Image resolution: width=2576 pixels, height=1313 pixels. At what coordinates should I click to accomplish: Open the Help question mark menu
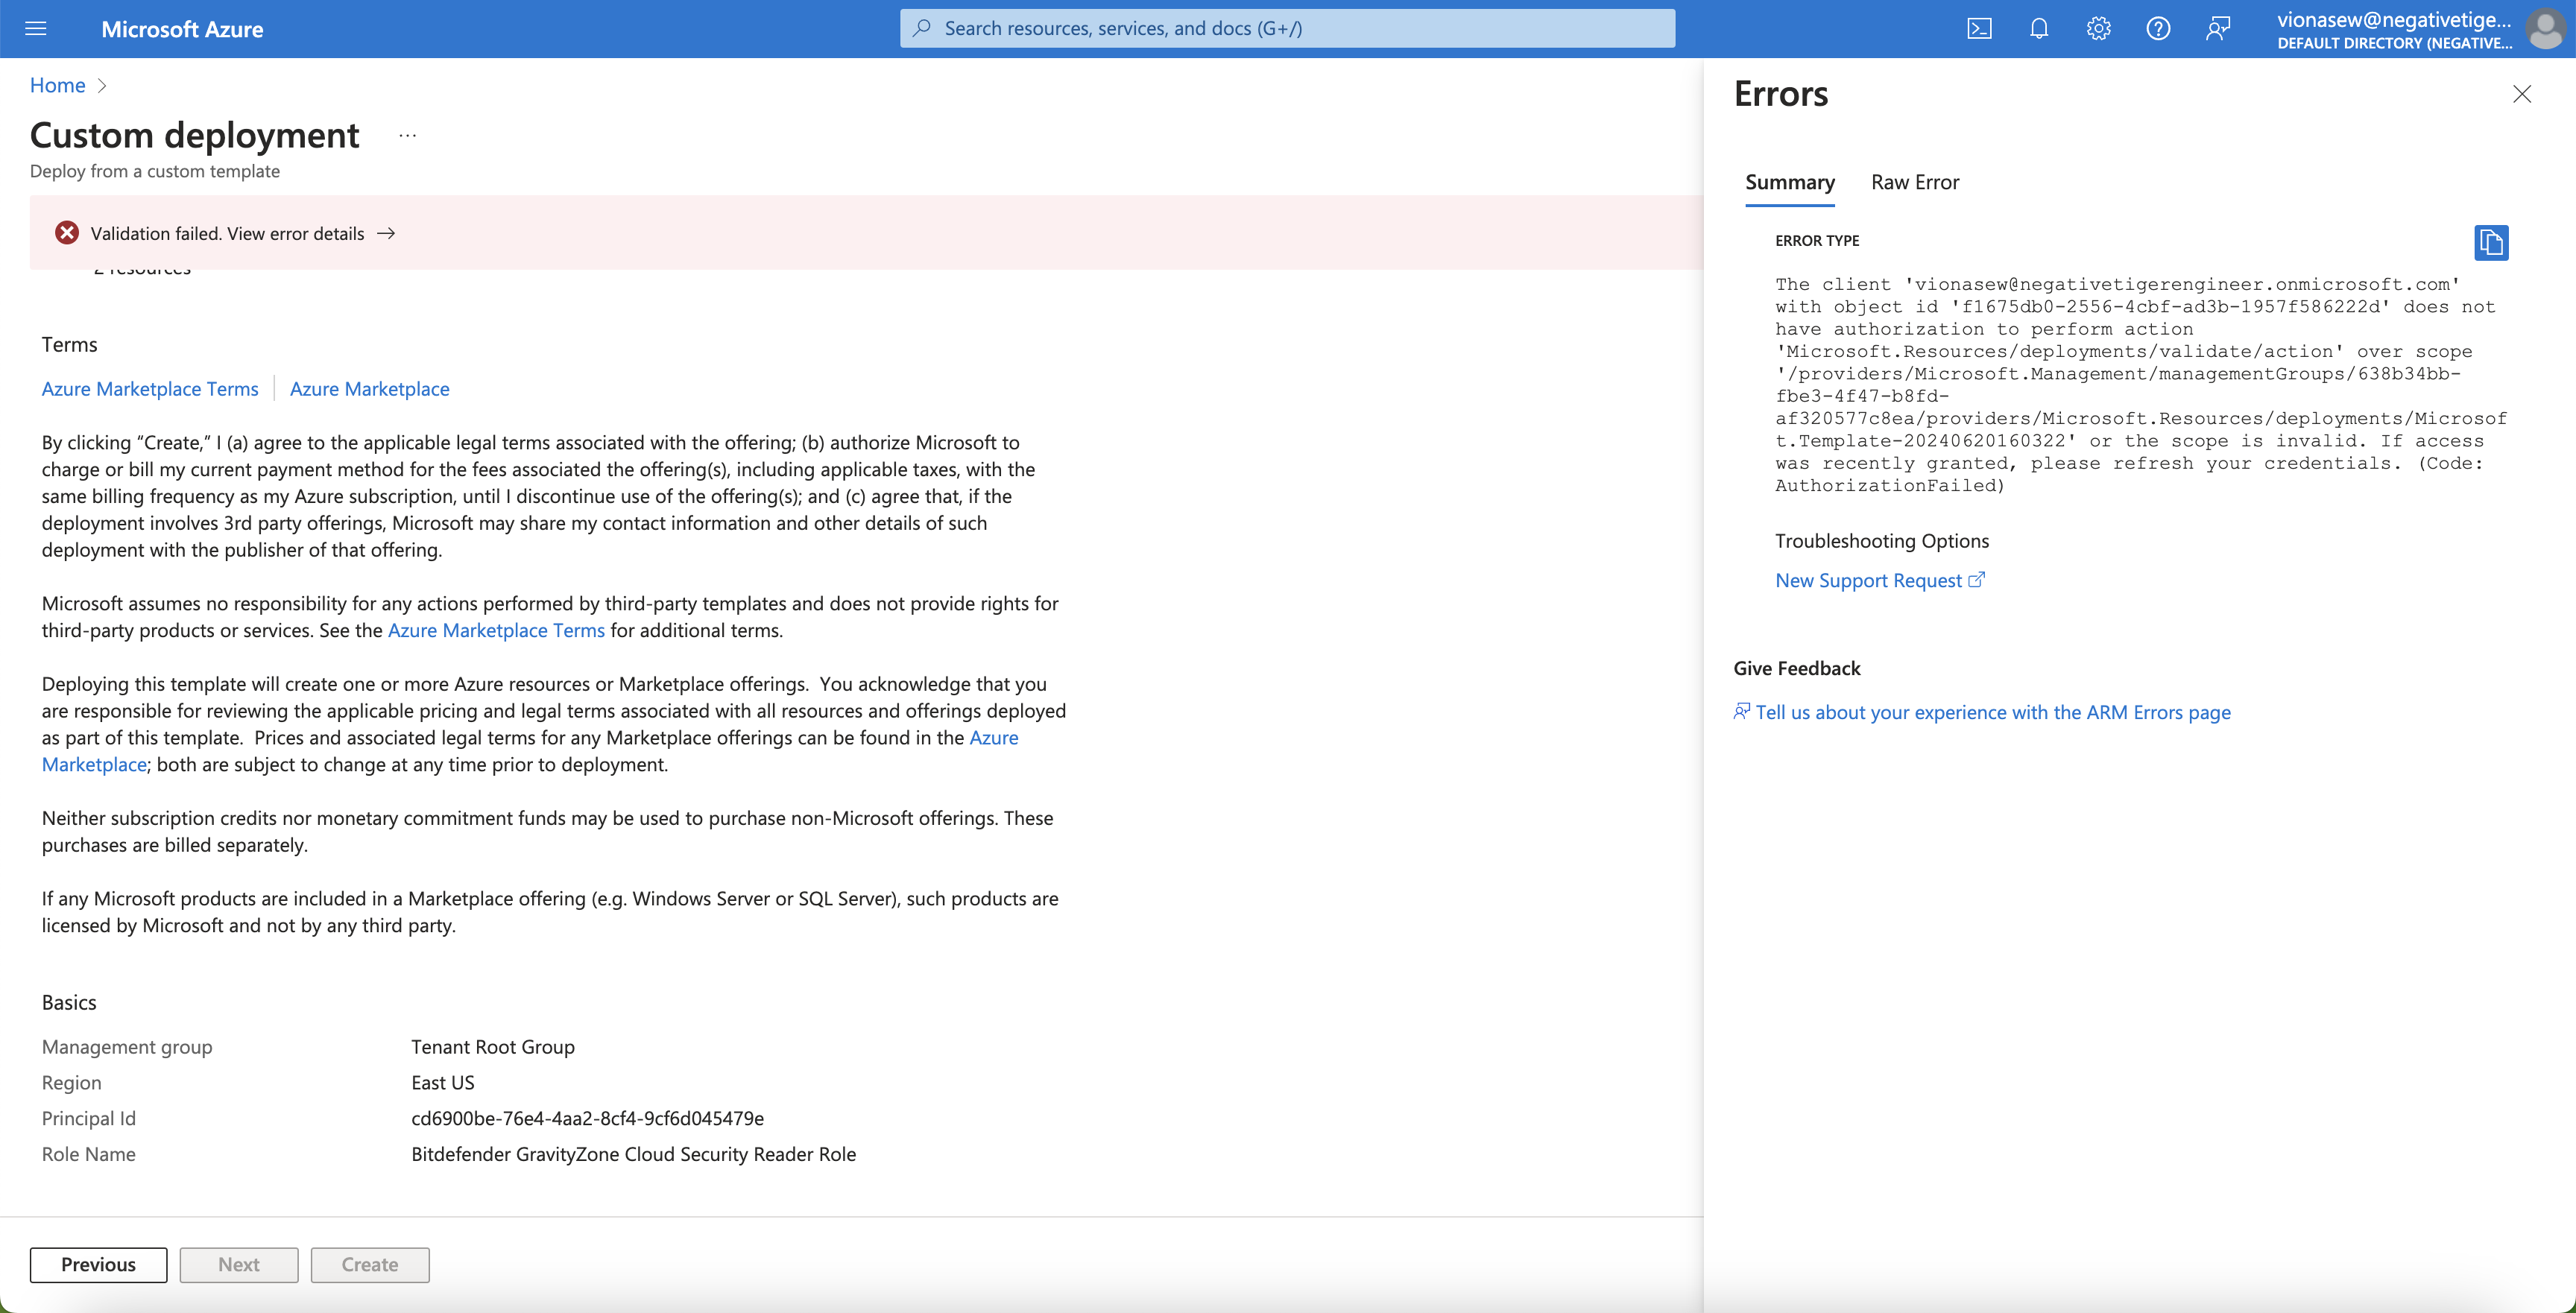2158,29
